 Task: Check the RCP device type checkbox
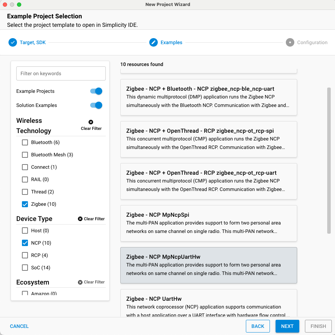coord(25,255)
